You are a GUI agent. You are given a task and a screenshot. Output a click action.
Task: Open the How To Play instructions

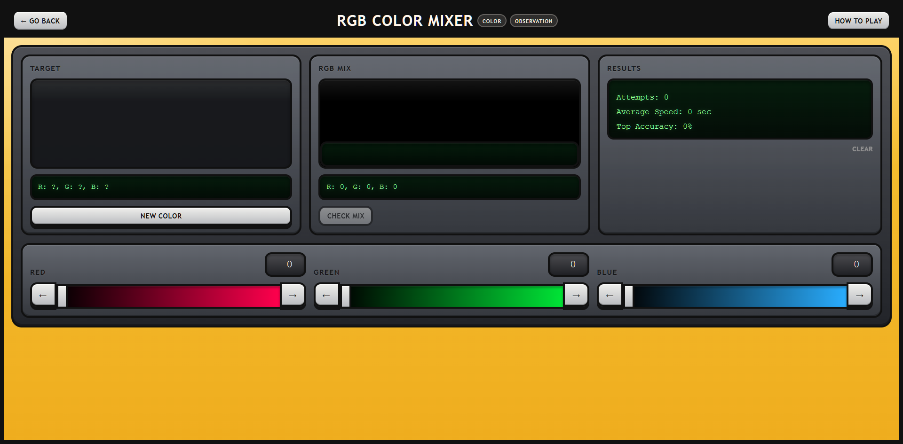858,21
